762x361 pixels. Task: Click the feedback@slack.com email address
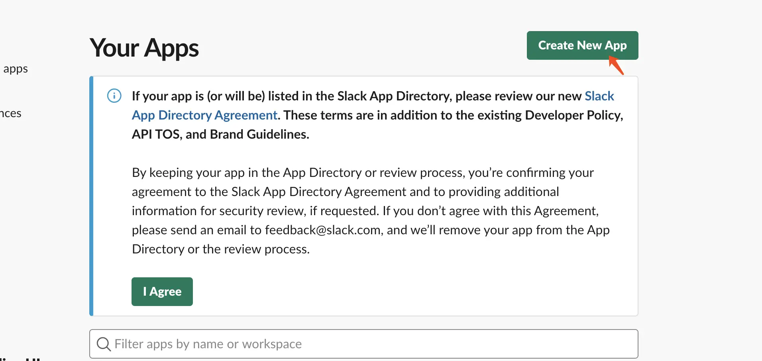click(323, 230)
